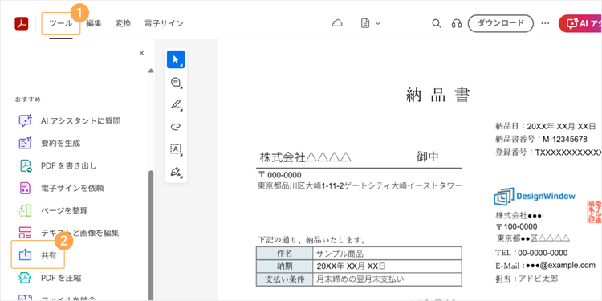The height and width of the screenshot is (301, 602).
Task: Open the ツール menu tab
Action: [61, 24]
